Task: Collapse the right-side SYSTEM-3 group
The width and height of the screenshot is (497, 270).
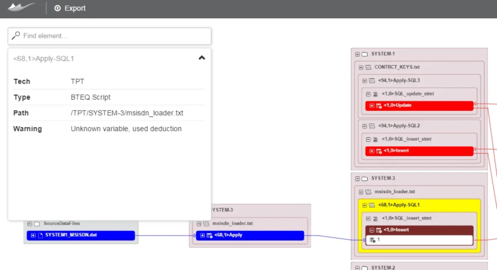Action: point(357,179)
